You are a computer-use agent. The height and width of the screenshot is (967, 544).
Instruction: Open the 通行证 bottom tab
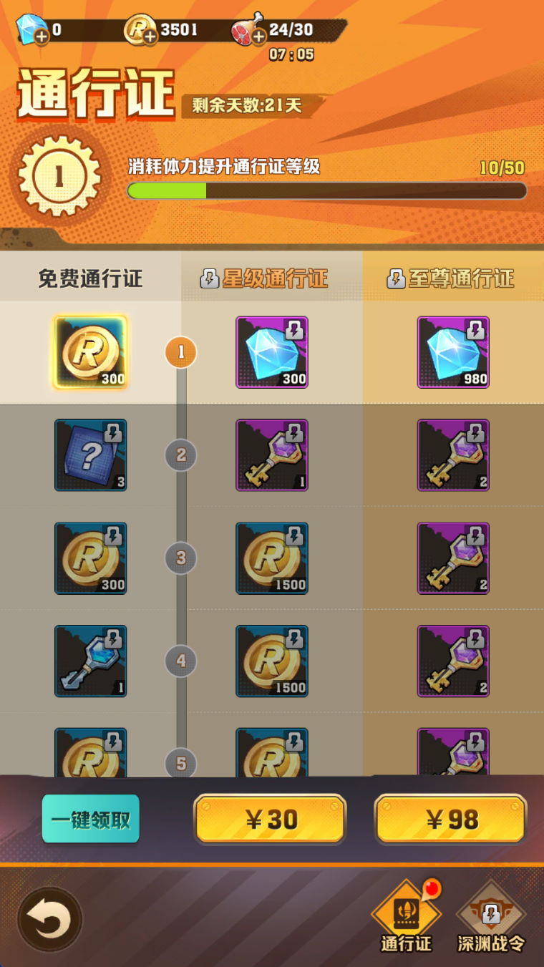407,918
